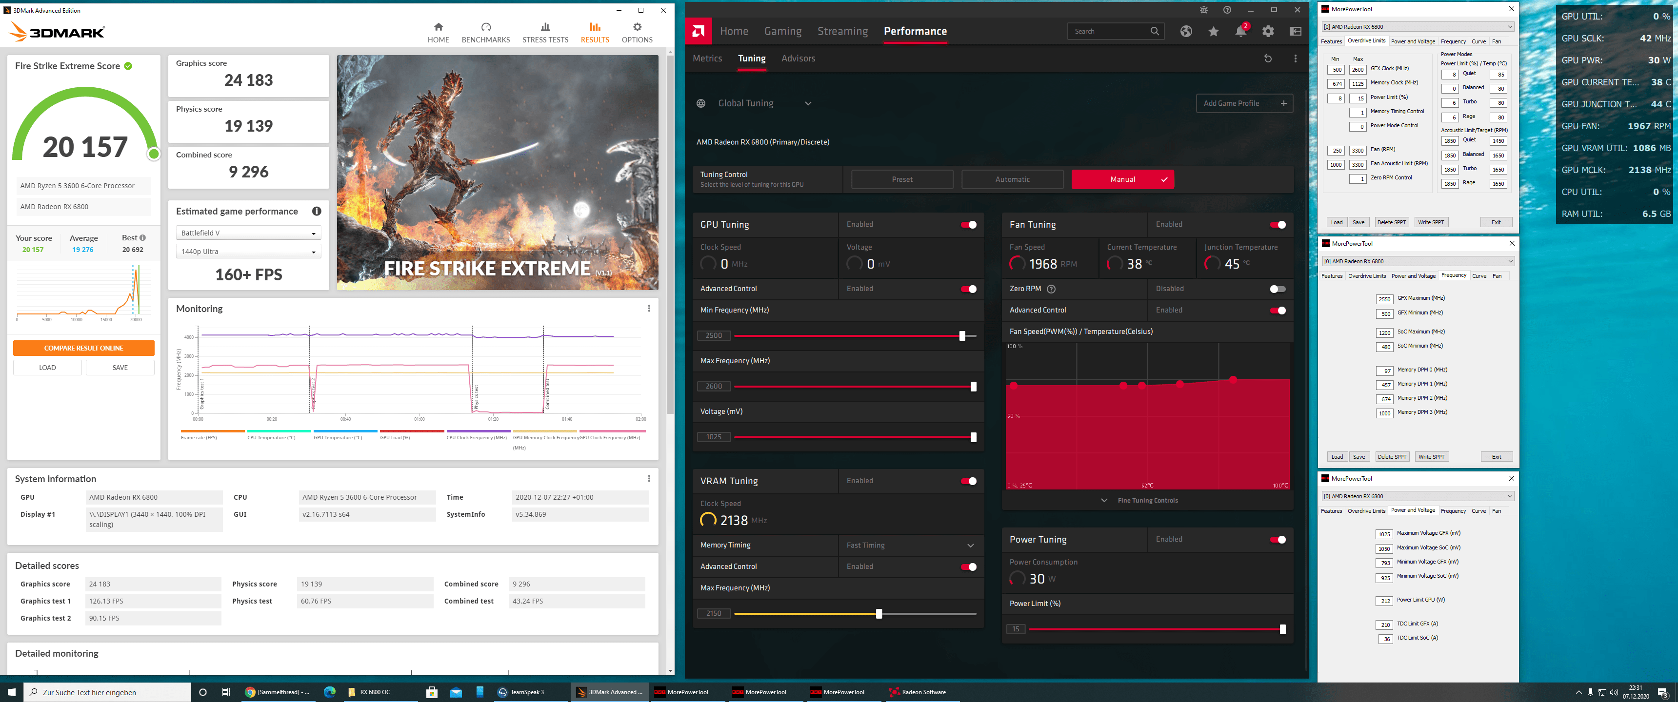Open 3DMark Stress Tests section

point(545,32)
